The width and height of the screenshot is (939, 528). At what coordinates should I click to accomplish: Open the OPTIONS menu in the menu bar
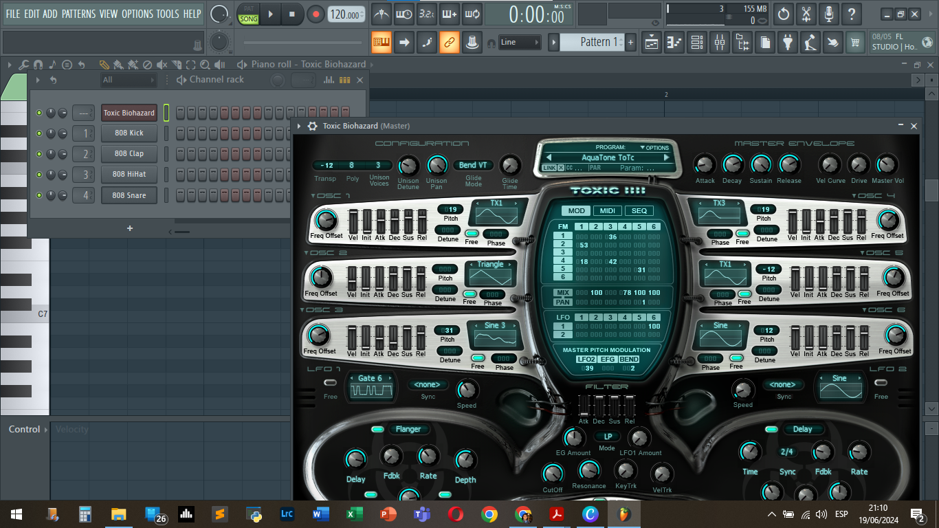coord(137,14)
